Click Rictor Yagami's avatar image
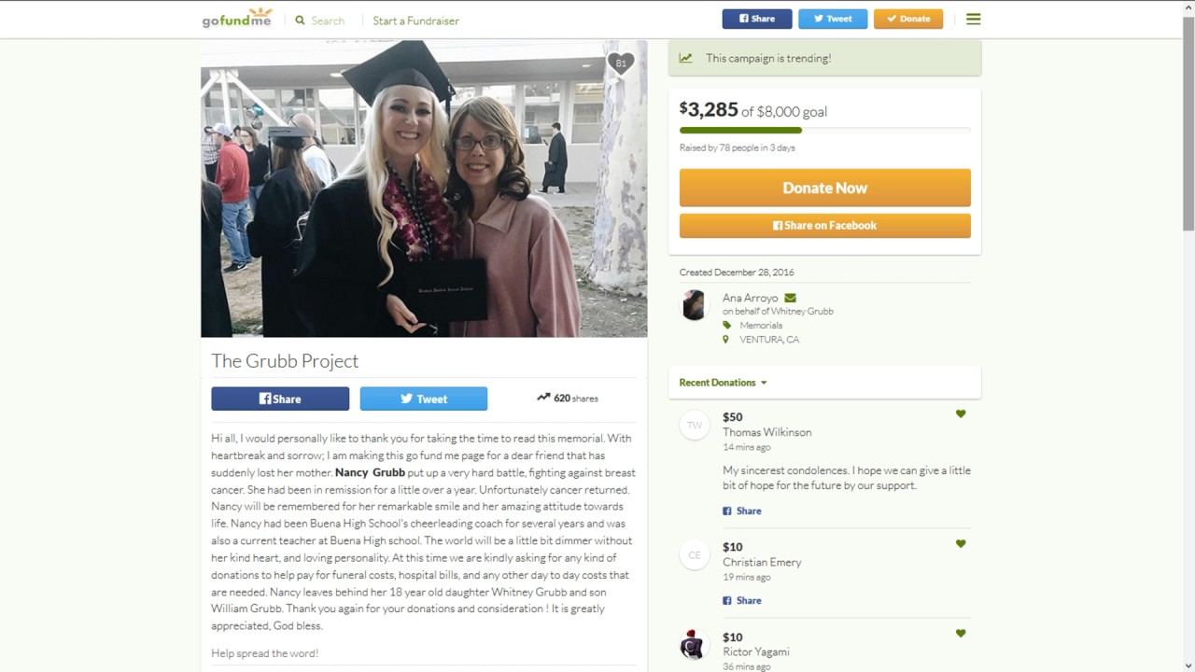The image size is (1195, 672). point(694,645)
